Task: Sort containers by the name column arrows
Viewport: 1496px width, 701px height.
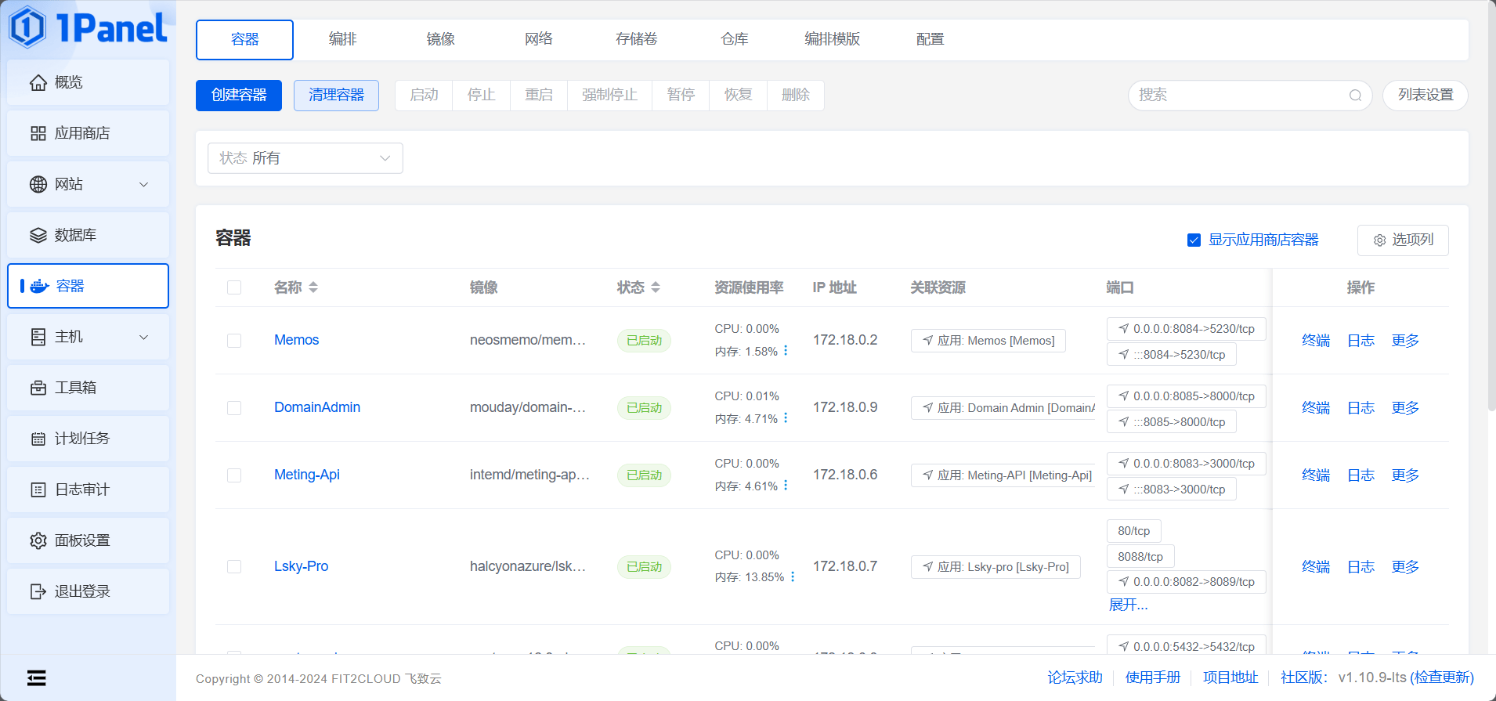Action: (313, 287)
